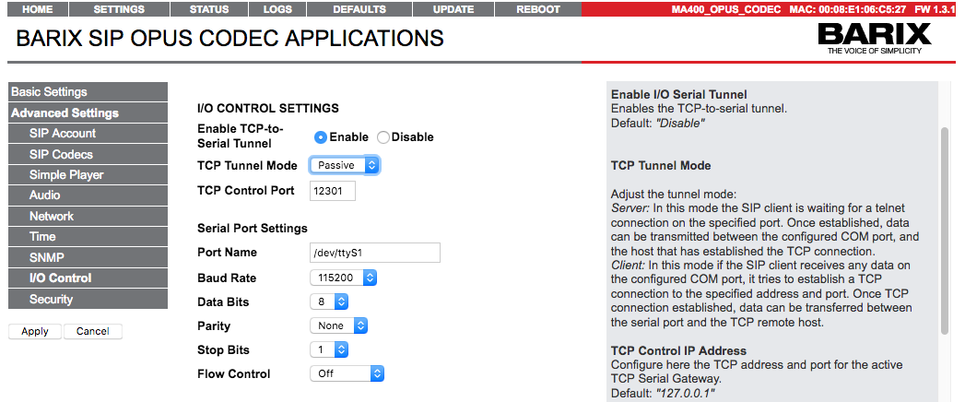Select the Disable radio button
Image resolution: width=965 pixels, height=402 pixels.
pos(383,137)
